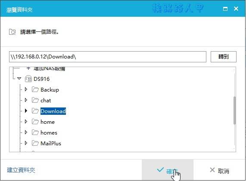Click the 轉到 go-to button
Image resolution: width=246 pixels, height=181 pixels.
pos(224,57)
